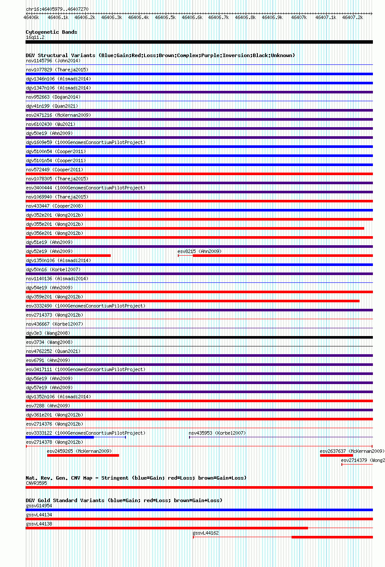Click dgv1352n106 (Alsmadi2014) label
This screenshot has height=567, width=385.
58,397
